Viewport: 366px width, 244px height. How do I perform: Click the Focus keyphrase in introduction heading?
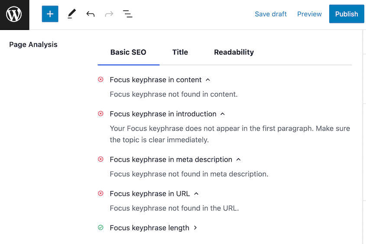163,114
